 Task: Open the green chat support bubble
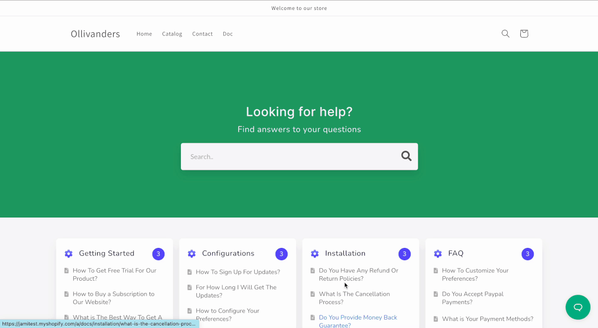coord(578,307)
